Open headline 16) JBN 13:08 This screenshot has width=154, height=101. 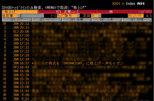click(x=77, y=87)
